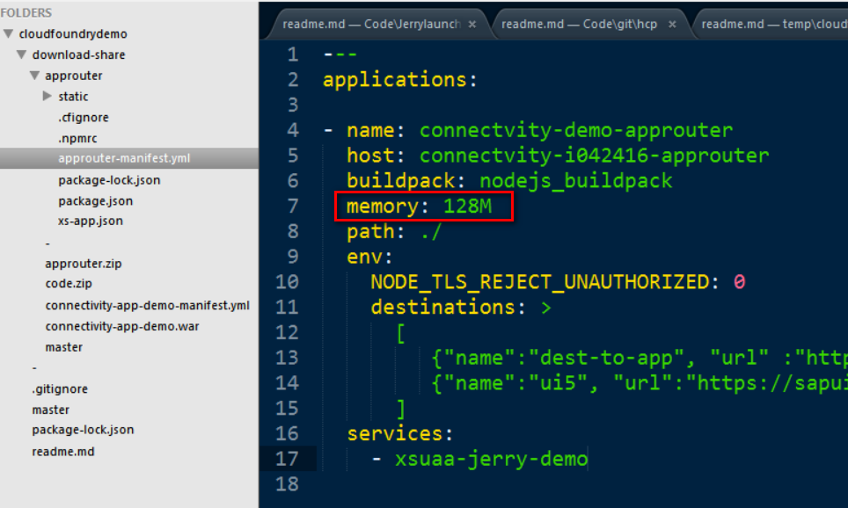Collapse the approuter folder arrow
Image resolution: width=848 pixels, height=508 pixels.
coord(34,75)
